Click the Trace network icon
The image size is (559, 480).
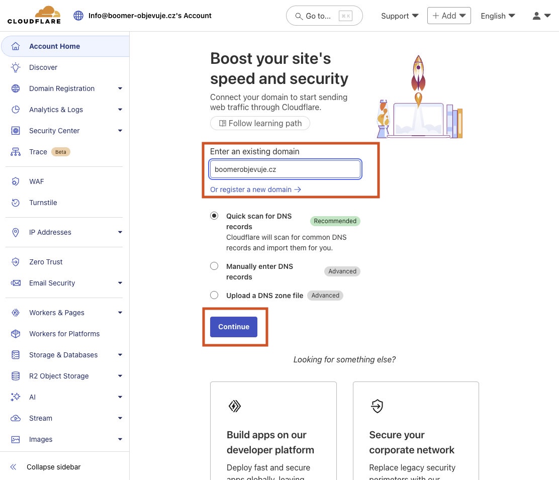tap(16, 152)
